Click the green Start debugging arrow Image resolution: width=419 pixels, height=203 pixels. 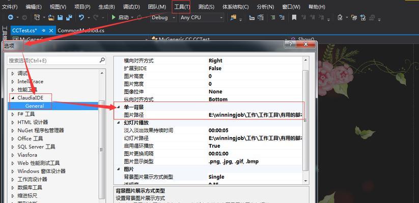114,17
